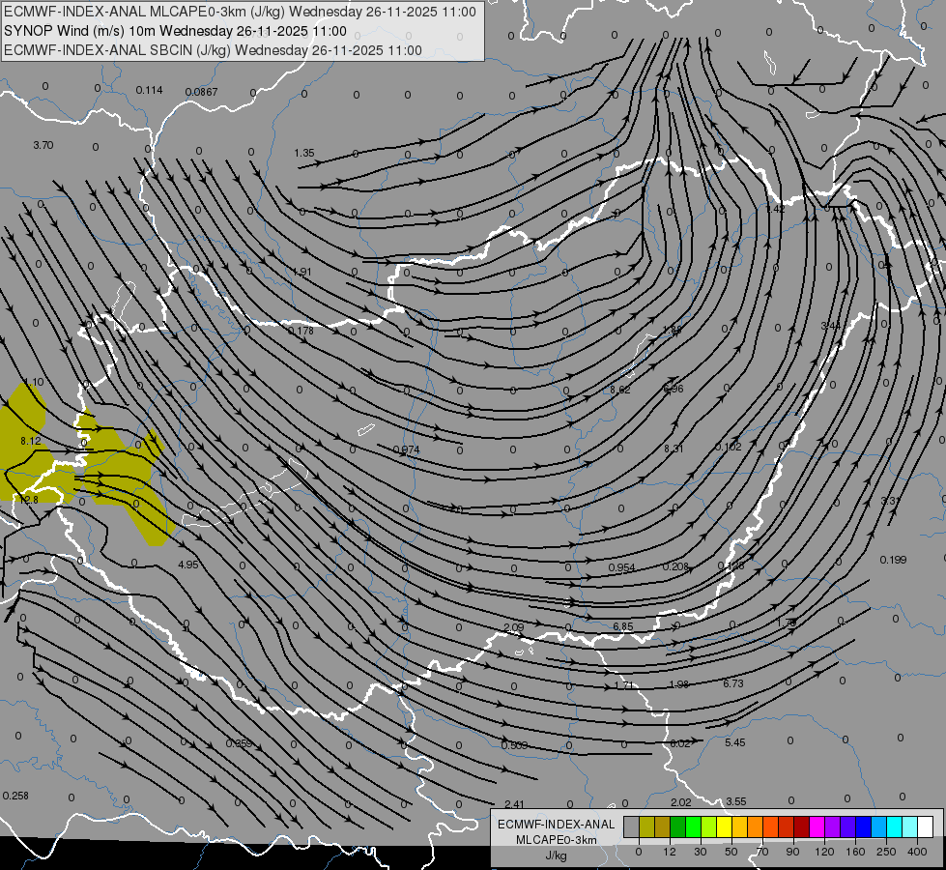This screenshot has width=946, height=870.
Task: Click the map value 0.208
Action: (675, 566)
